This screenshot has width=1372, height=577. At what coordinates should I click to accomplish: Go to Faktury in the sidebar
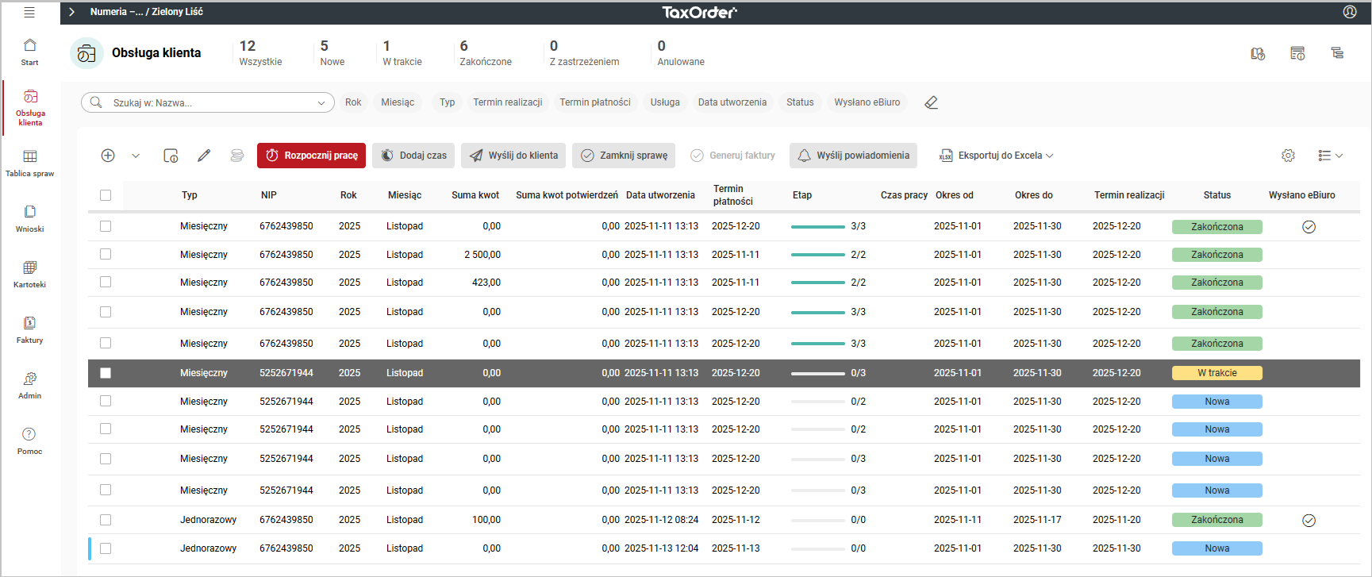[30, 329]
